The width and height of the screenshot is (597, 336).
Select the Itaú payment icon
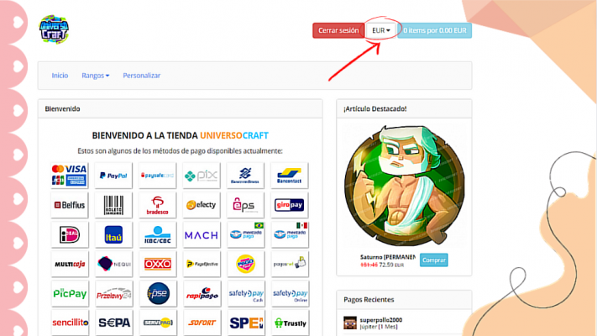click(113, 234)
